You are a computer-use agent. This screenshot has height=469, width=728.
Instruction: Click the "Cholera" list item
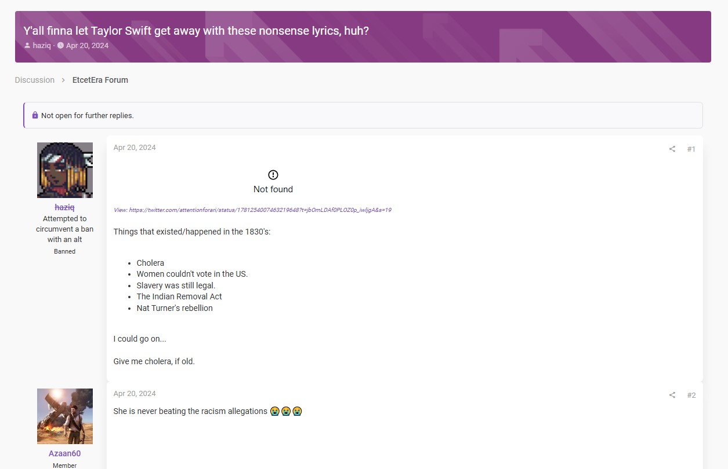coord(150,263)
